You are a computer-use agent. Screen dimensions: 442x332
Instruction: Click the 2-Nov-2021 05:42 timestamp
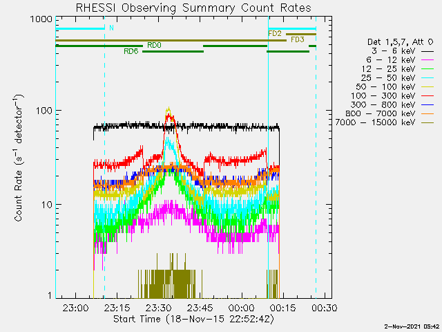point(412,326)
